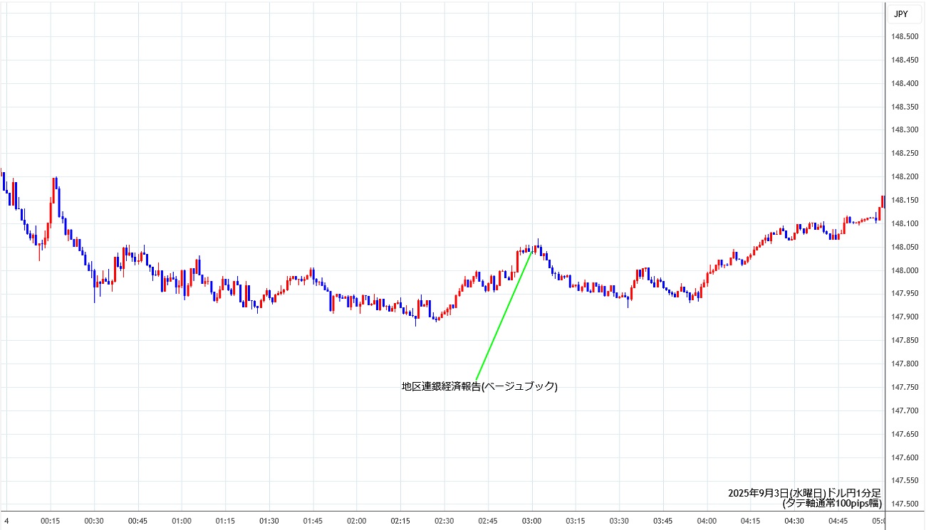926x530 pixels.
Task: Click the 04:00 time axis label
Action: pos(707,521)
